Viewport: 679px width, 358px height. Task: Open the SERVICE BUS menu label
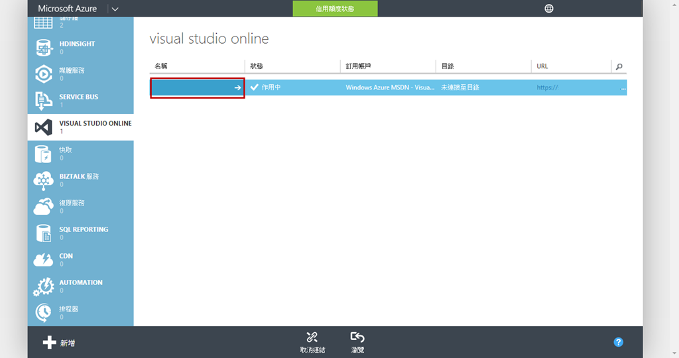(79, 97)
